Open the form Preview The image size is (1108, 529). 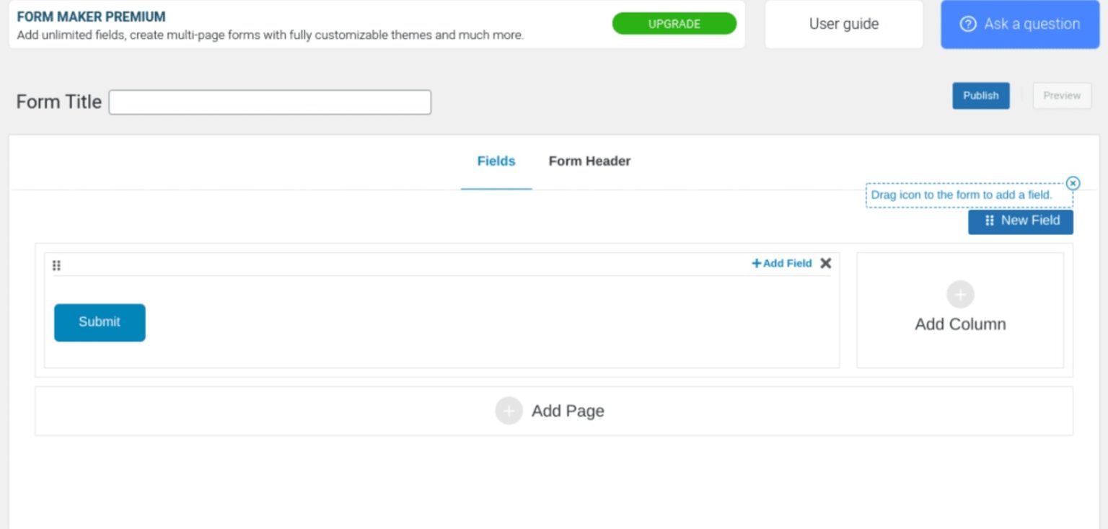[1062, 95]
